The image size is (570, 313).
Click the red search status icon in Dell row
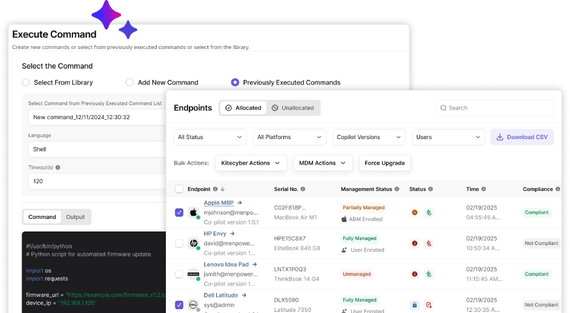(x=429, y=305)
